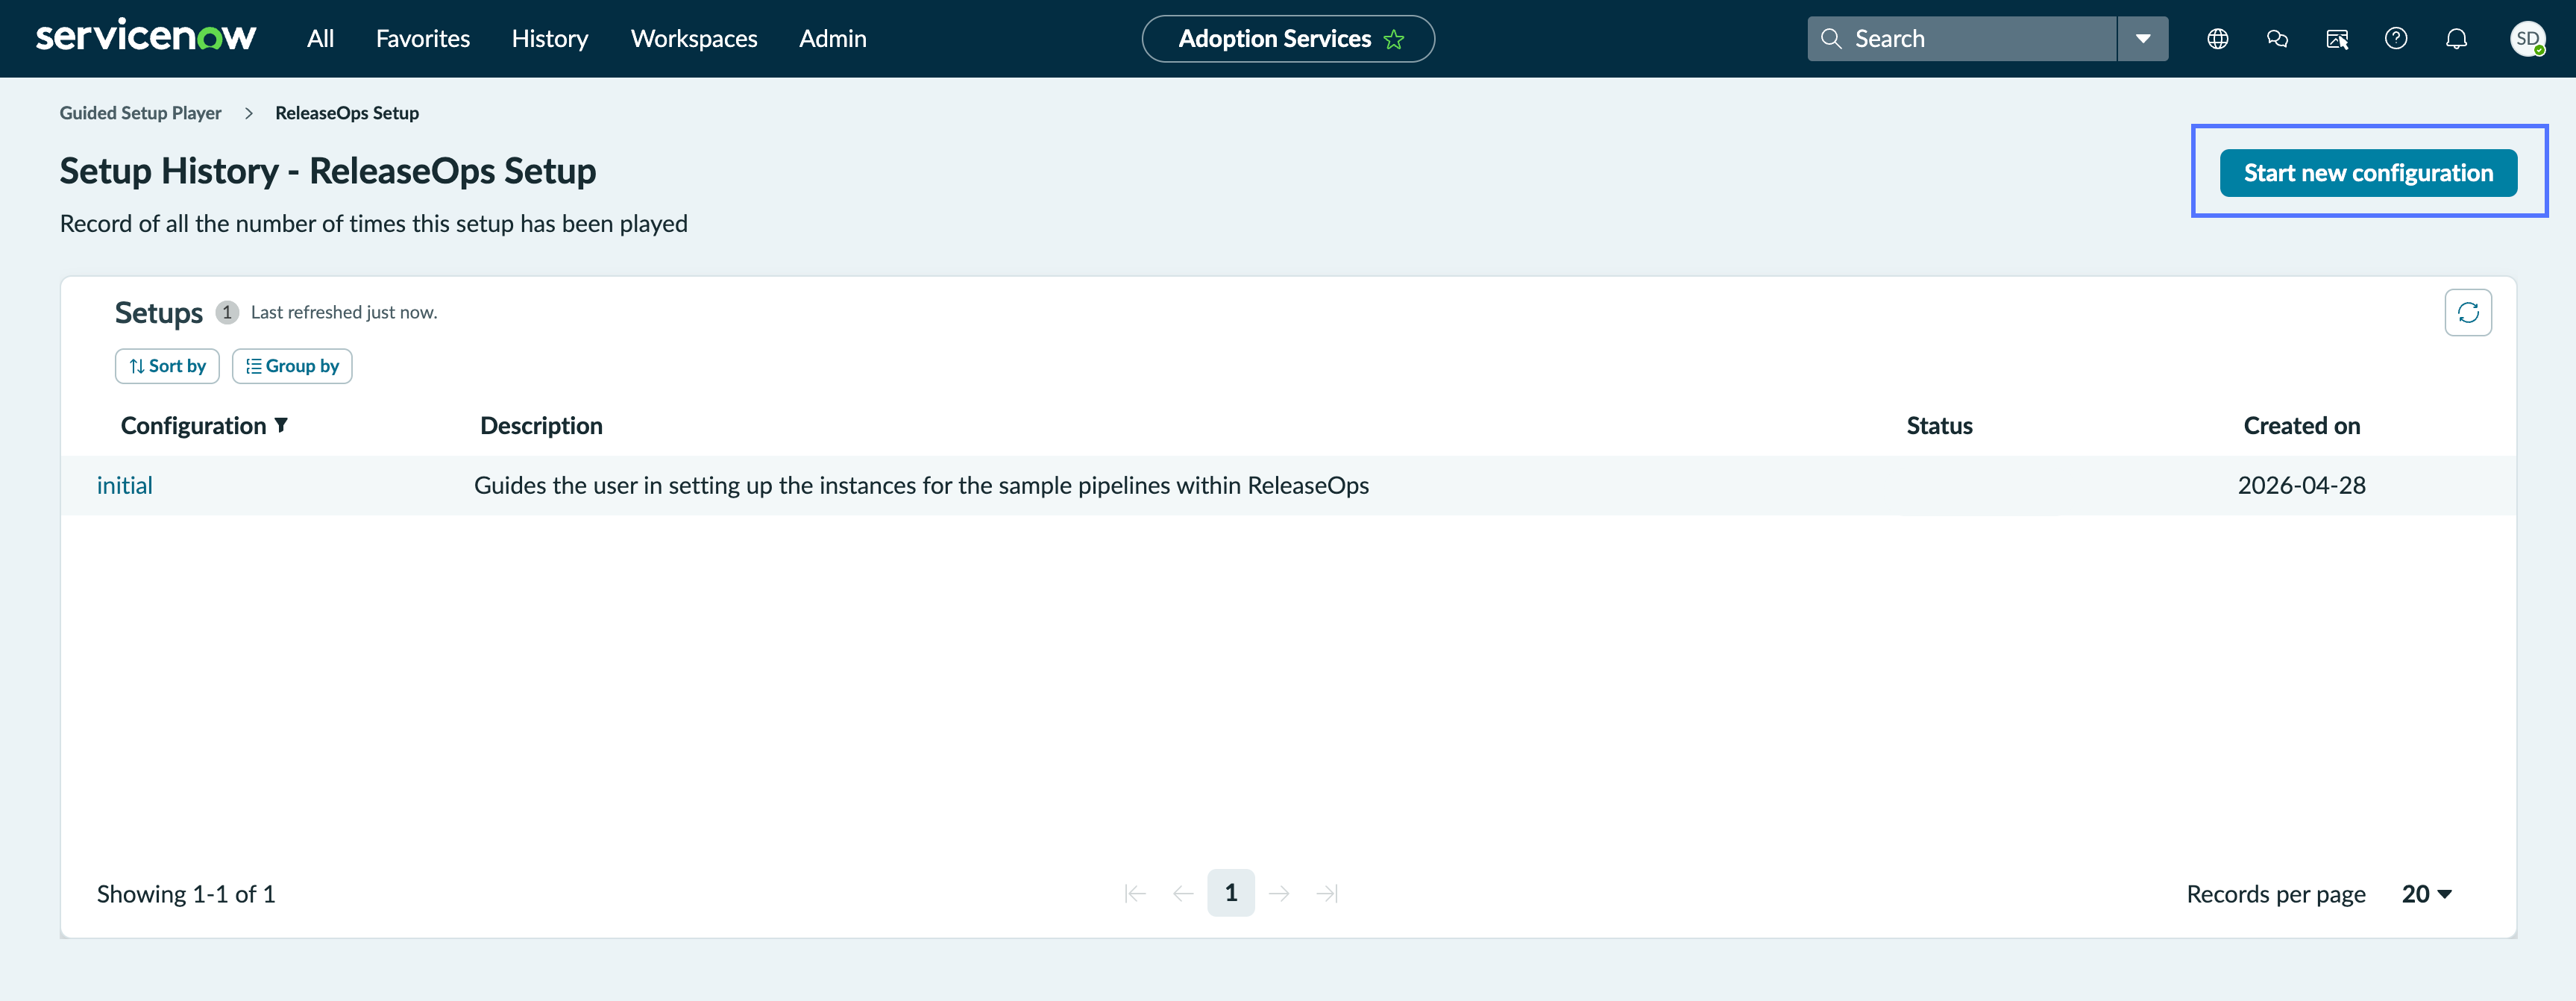The width and height of the screenshot is (2576, 1001).
Task: Click the Configuration column filter icon
Action: point(281,425)
